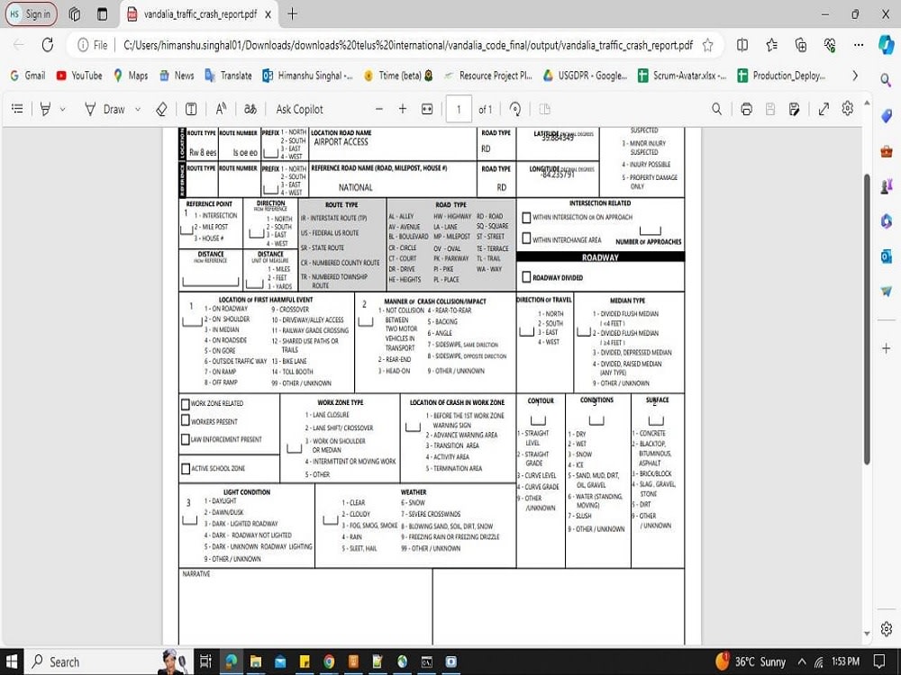Check the Roadway Divided box
Screen dimensions: 901x675
(526, 277)
